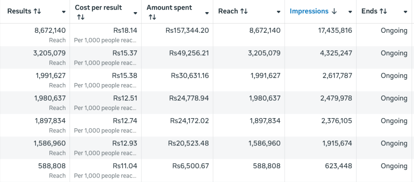The width and height of the screenshot is (414, 182).
Task: Click the sort arrows beside Ends header
Action: [383, 11]
